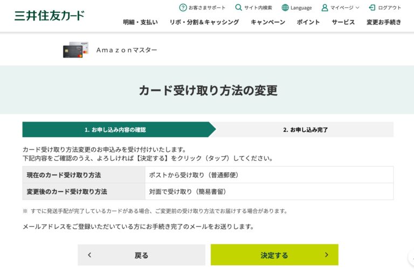Screen dimensions: 414x275
Task: Open the キャンペーン menu
Action: click(x=268, y=22)
